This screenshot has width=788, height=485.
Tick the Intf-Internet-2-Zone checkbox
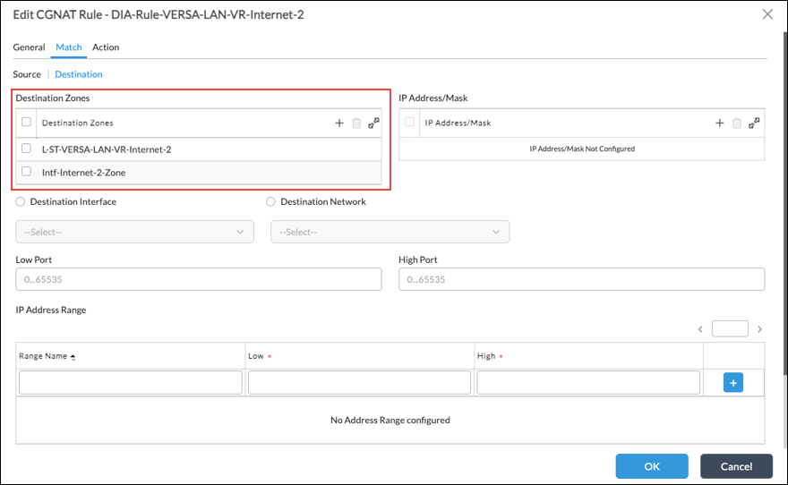tap(26, 172)
